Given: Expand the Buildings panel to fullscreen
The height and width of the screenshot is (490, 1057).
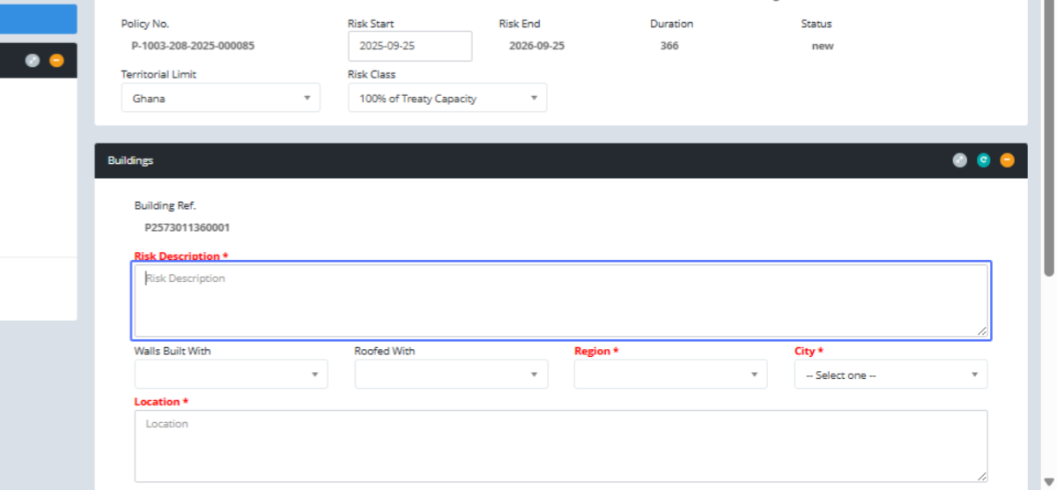Looking at the screenshot, I should [x=959, y=160].
